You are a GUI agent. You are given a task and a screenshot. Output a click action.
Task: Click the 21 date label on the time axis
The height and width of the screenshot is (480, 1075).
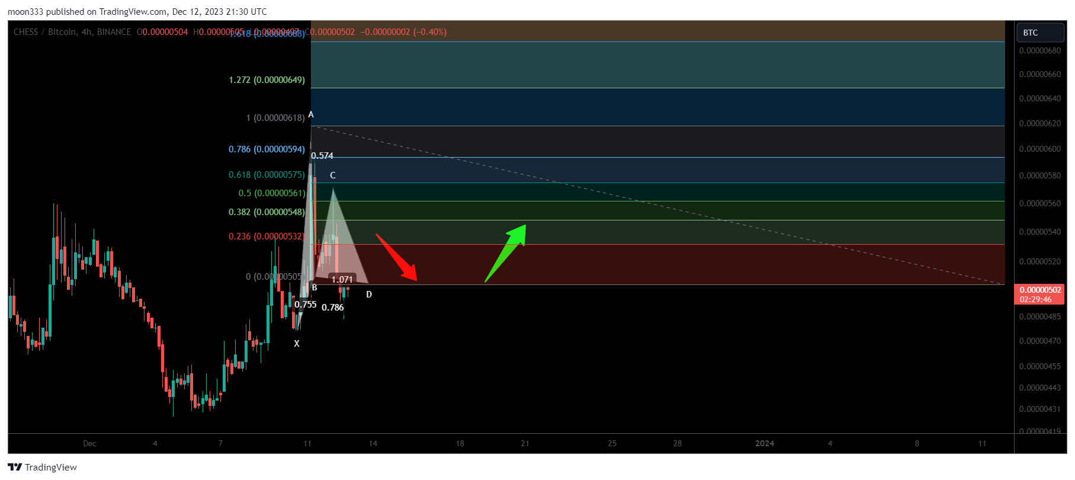(525, 444)
